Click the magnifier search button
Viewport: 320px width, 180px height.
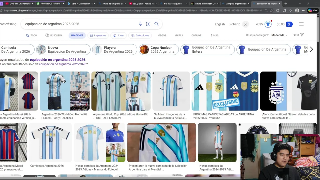[x=156, y=24]
